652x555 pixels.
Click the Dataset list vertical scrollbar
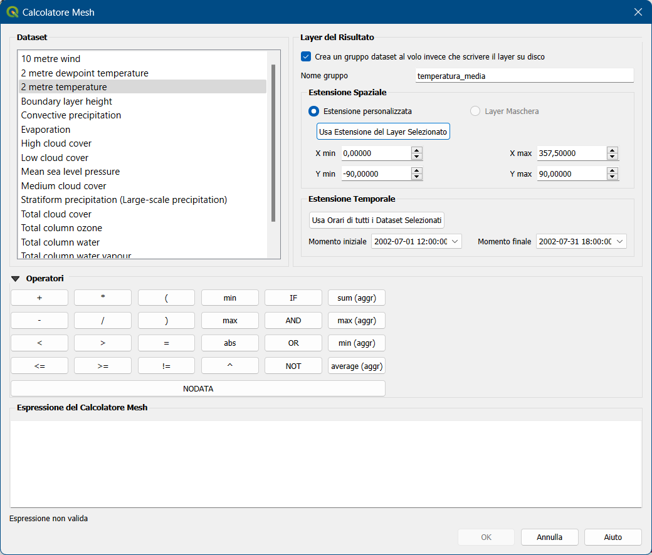coord(273,143)
